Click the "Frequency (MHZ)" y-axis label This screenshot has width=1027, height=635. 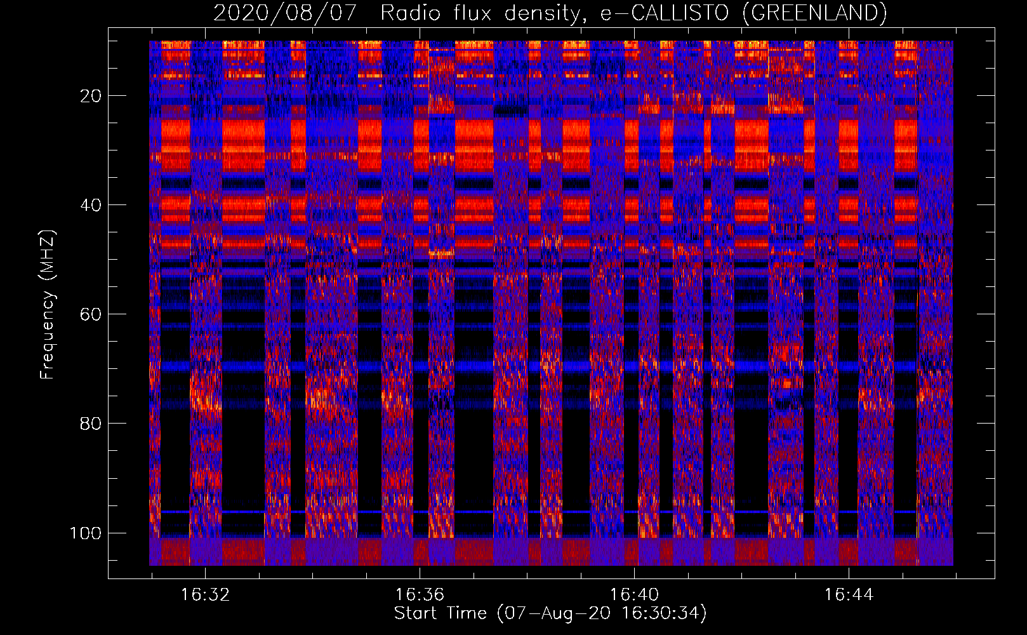point(48,305)
